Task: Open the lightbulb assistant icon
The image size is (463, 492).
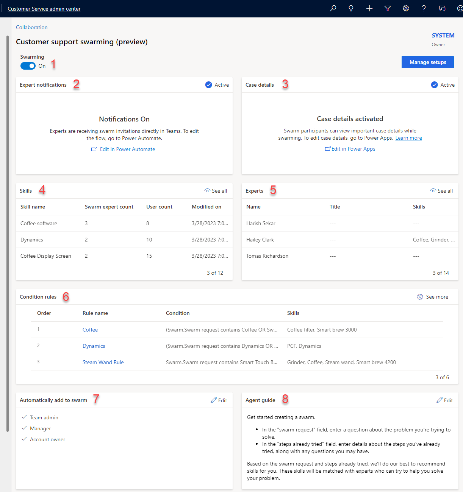Action: 351,8
